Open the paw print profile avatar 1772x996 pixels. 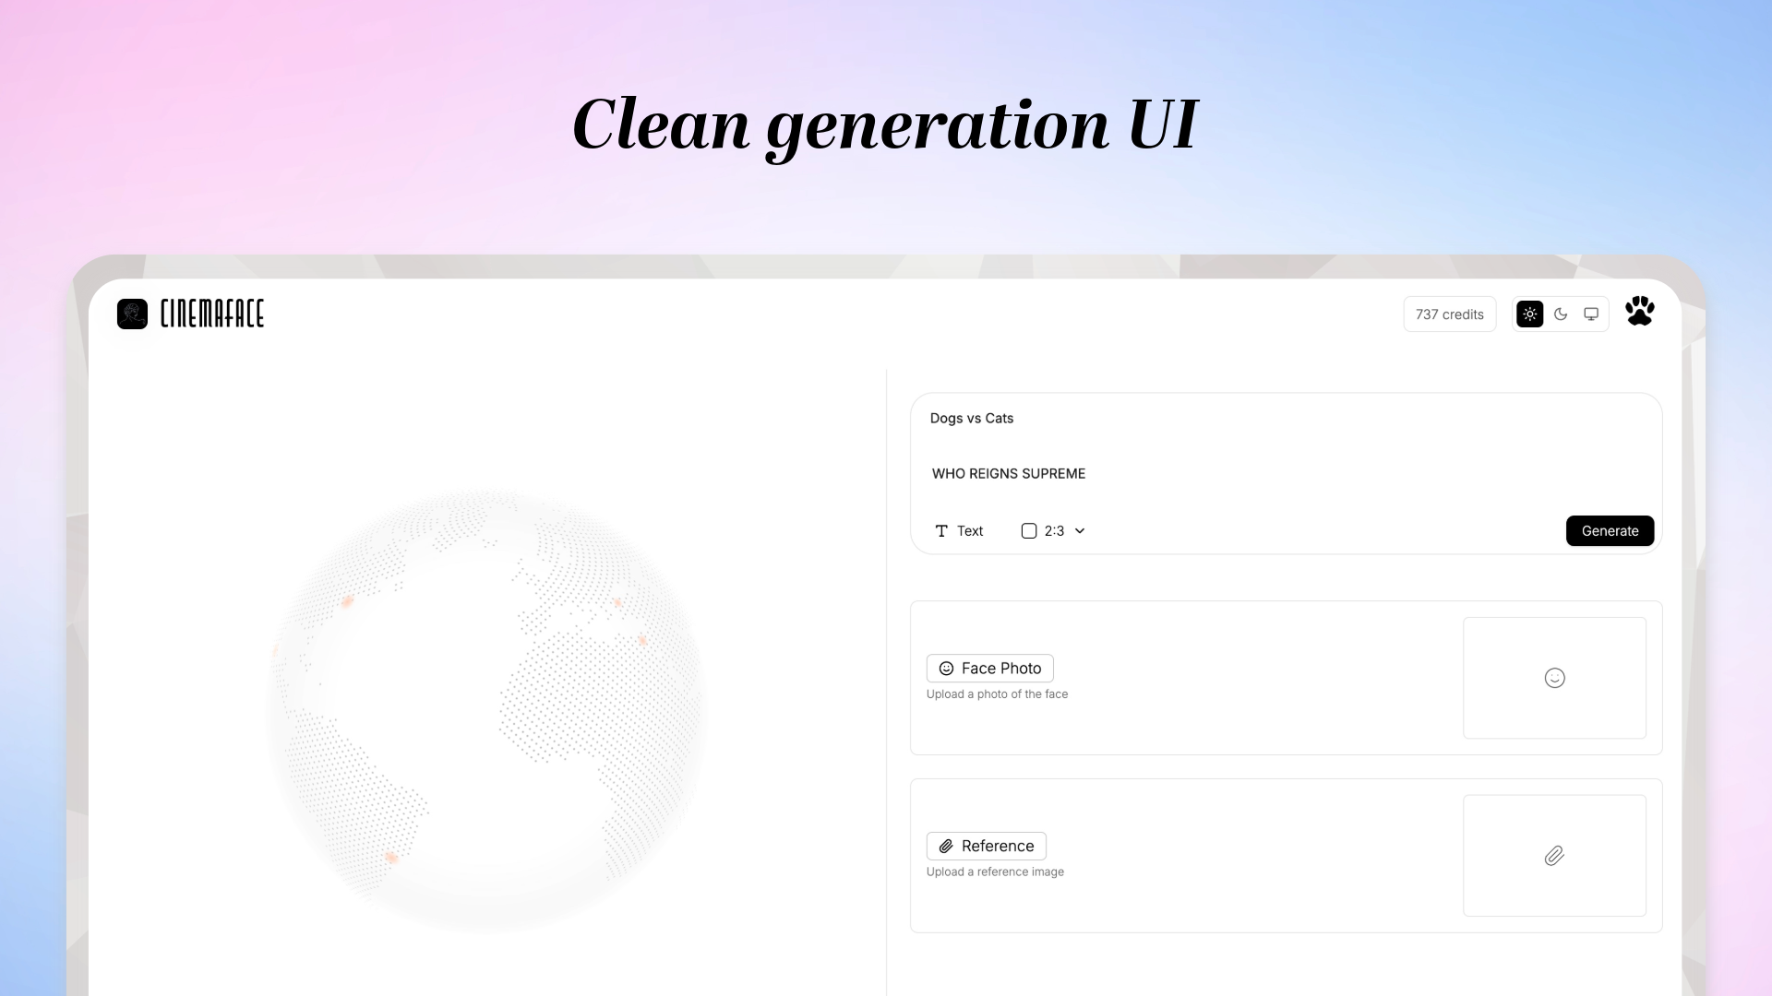[x=1640, y=311]
